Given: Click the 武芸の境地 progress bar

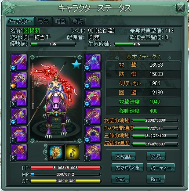Looking at the screenshot, I should 155,120.
